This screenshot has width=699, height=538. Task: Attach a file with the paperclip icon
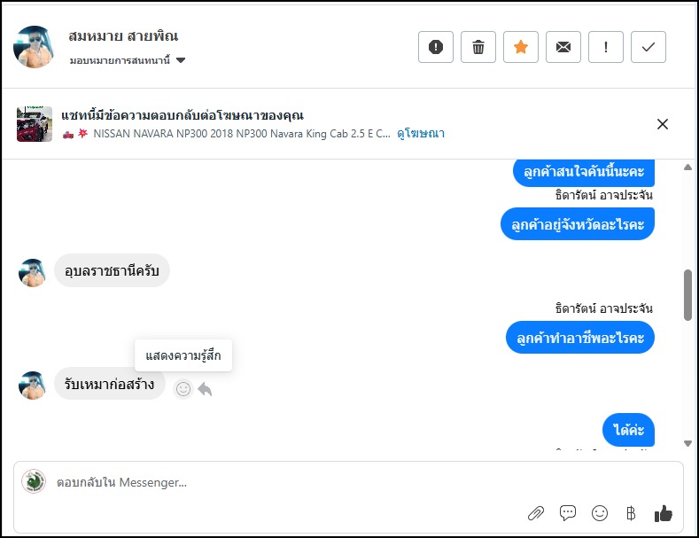pyautogui.click(x=535, y=513)
